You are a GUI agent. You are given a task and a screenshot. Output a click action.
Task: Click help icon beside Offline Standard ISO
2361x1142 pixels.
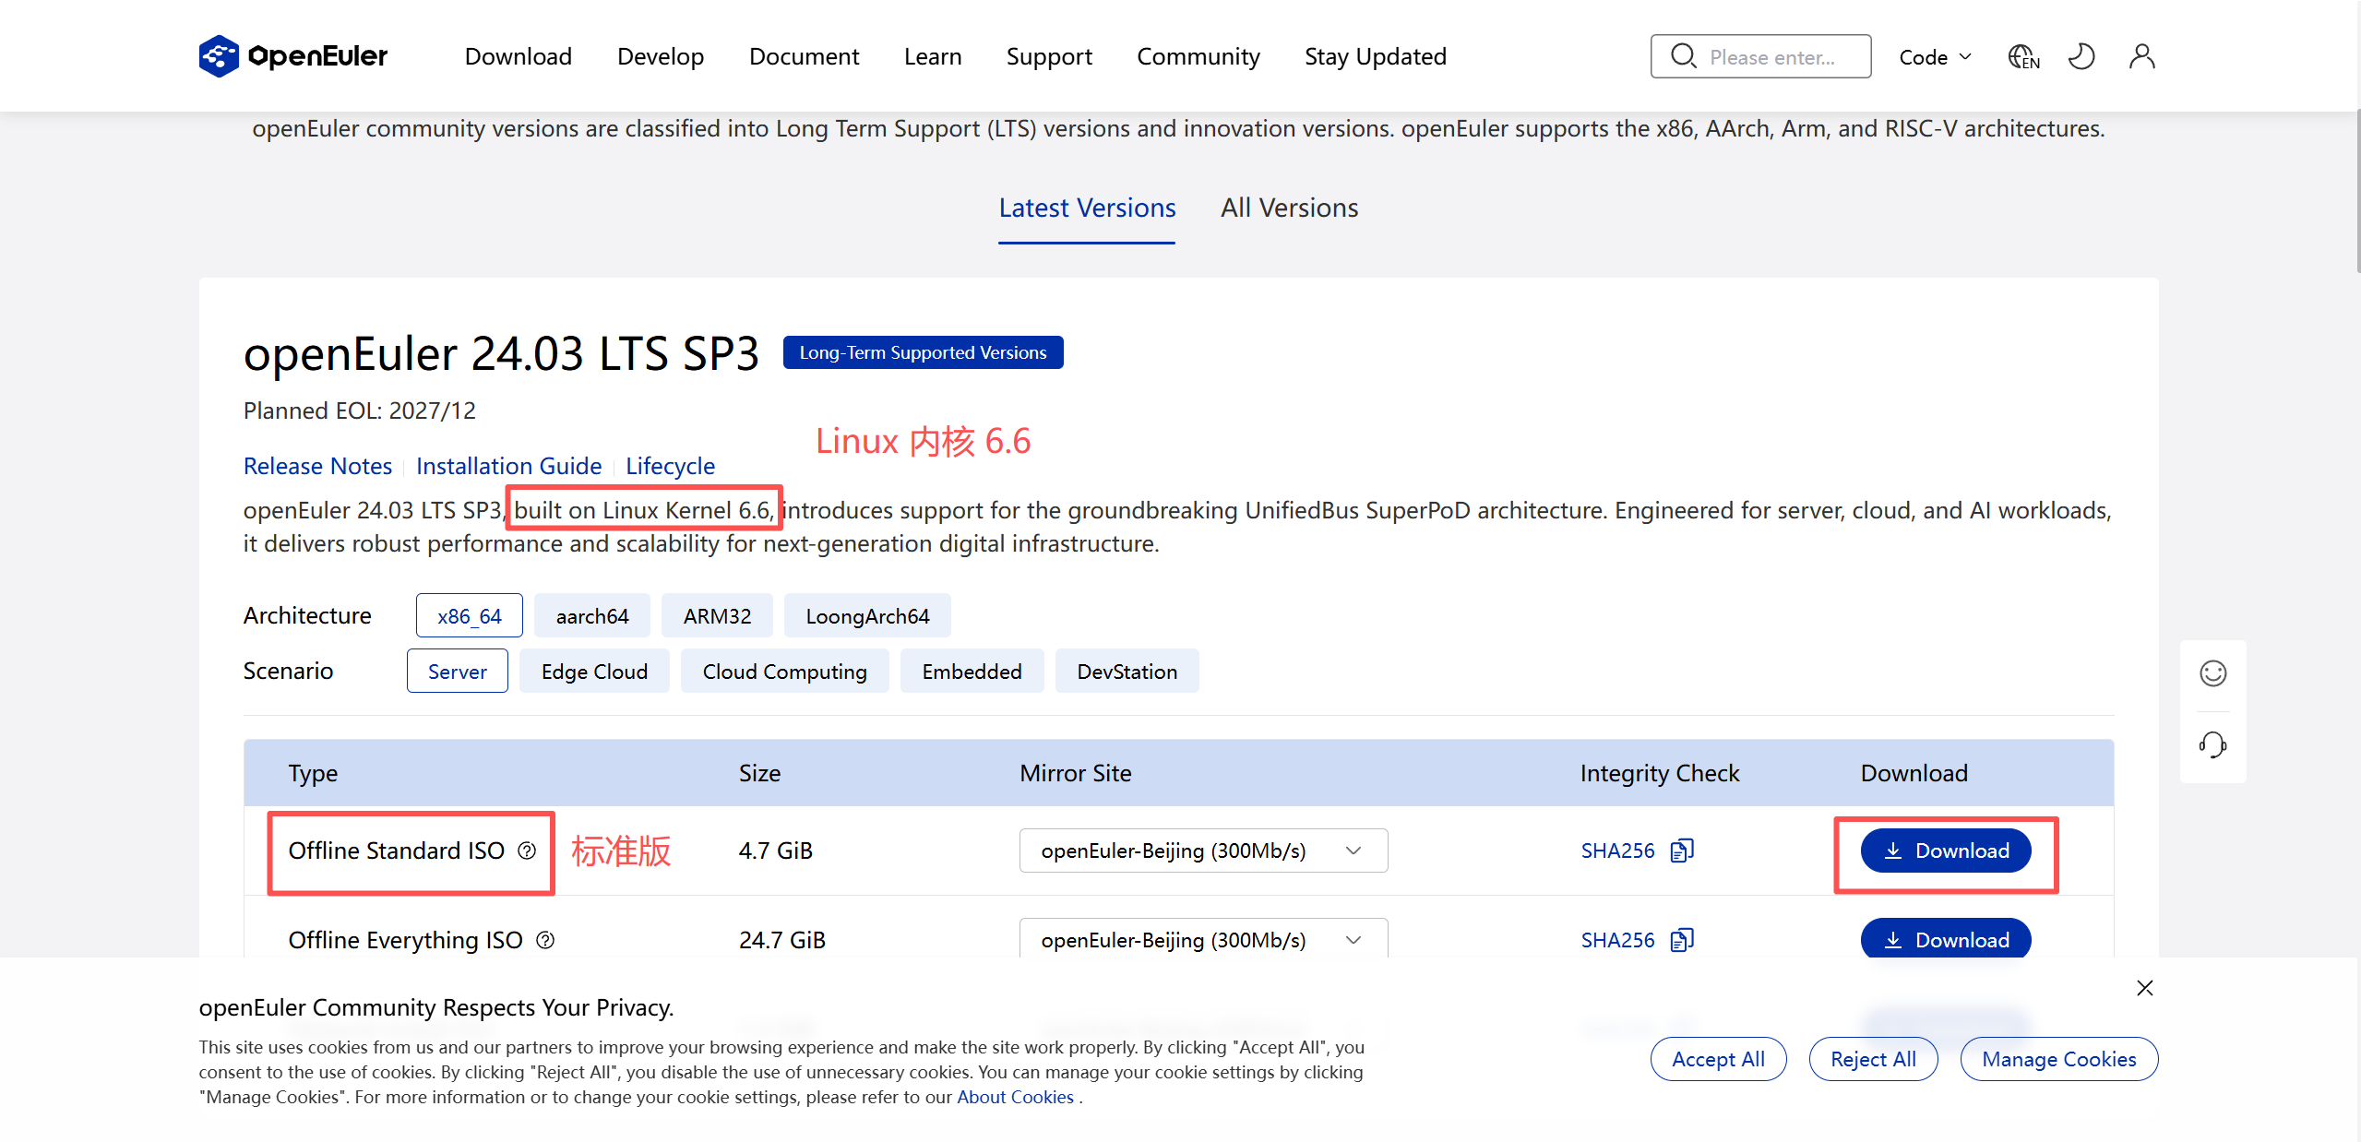527,851
